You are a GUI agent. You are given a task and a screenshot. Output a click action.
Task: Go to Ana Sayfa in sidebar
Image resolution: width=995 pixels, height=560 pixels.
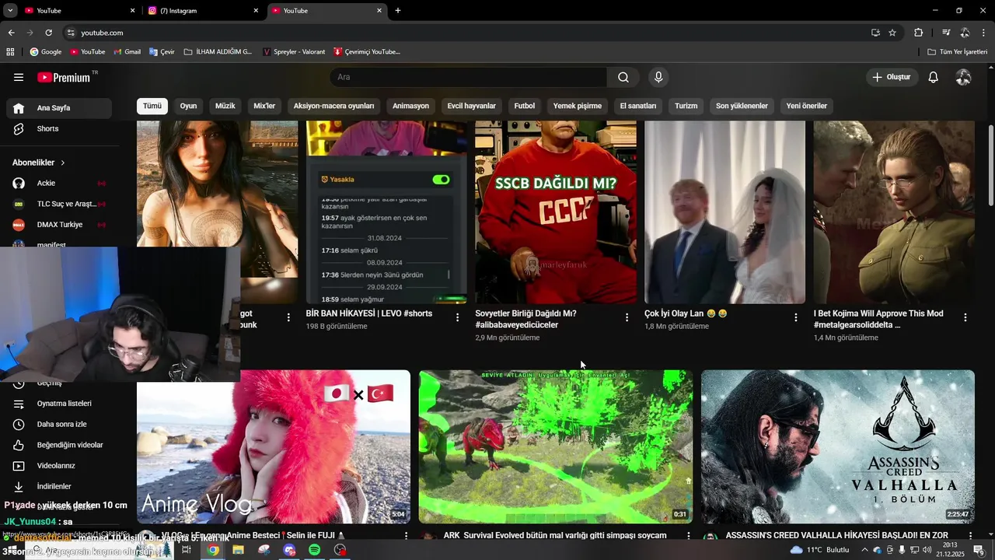pos(59,108)
